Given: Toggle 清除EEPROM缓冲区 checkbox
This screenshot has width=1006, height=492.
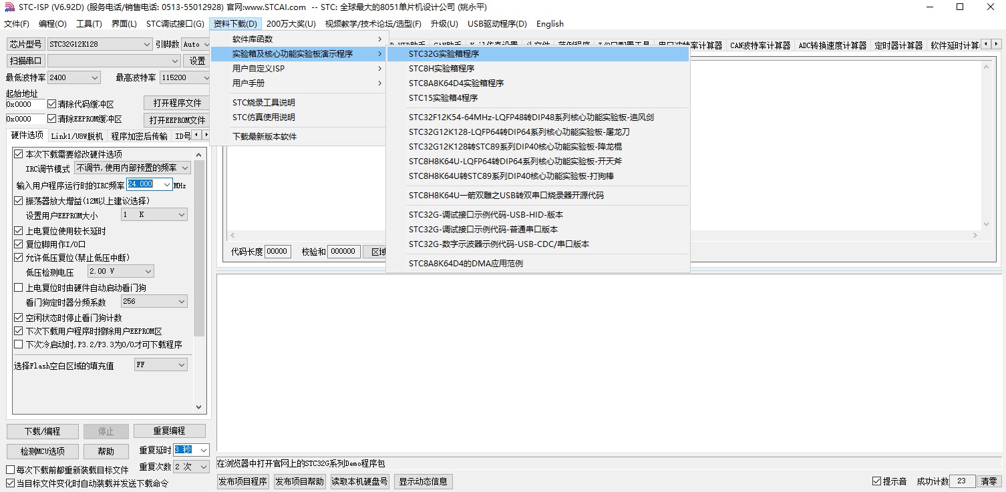Looking at the screenshot, I should pyautogui.click(x=52, y=119).
